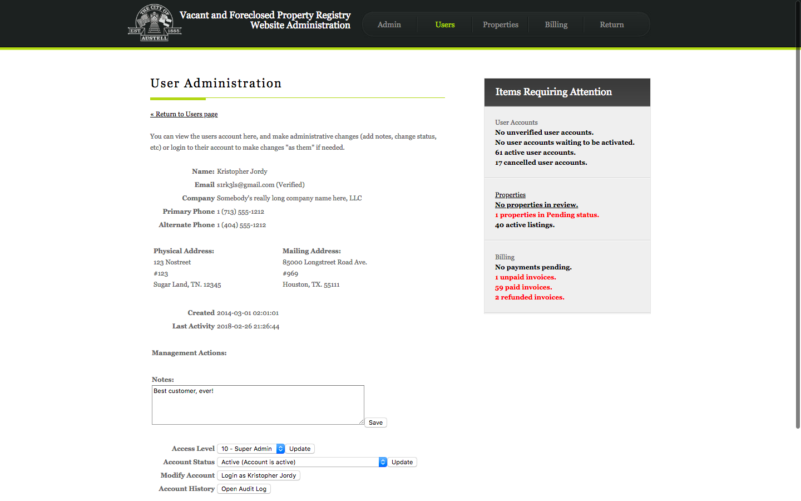Click the email sirk3ls@gmail.com text
Screen dimensions: 801x501
[246, 185]
